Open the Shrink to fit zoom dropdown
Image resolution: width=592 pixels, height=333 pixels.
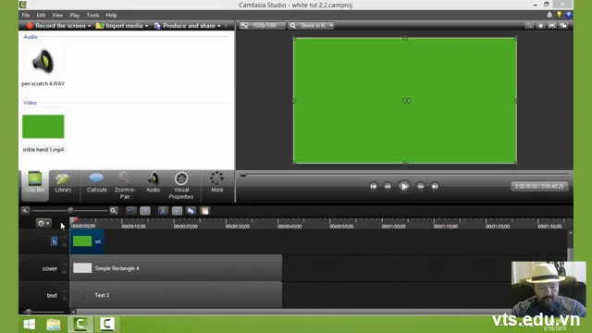[312, 26]
